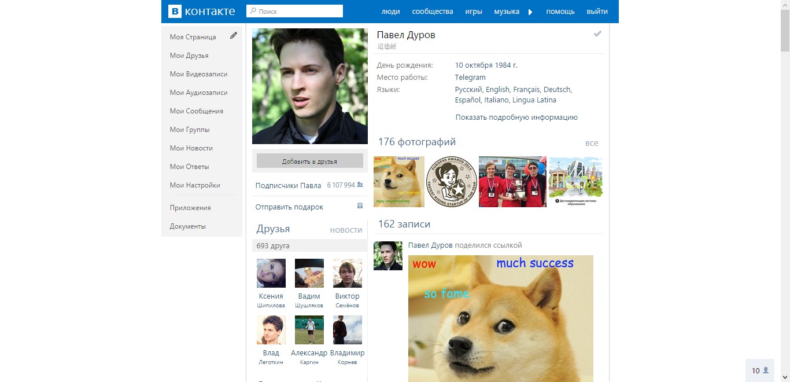This screenshot has height=382, width=790.
Task: Open Мои Аудиозаписи in sidebar
Action: pos(198,93)
